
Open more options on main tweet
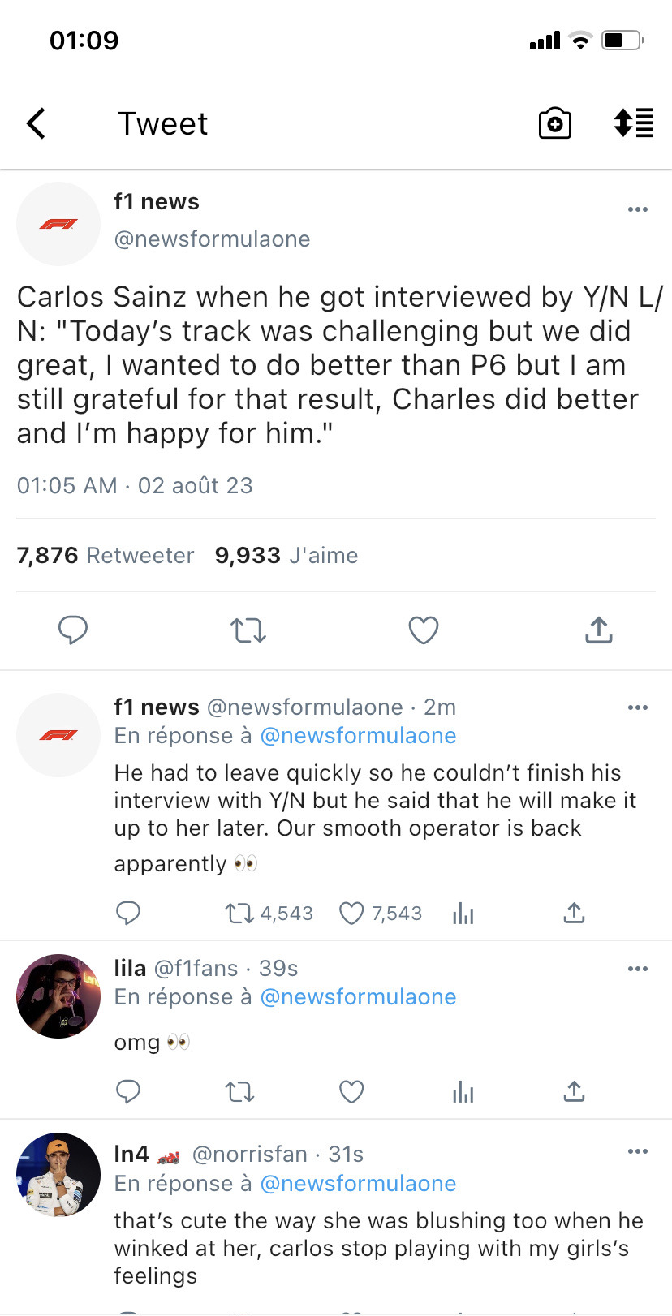click(638, 209)
